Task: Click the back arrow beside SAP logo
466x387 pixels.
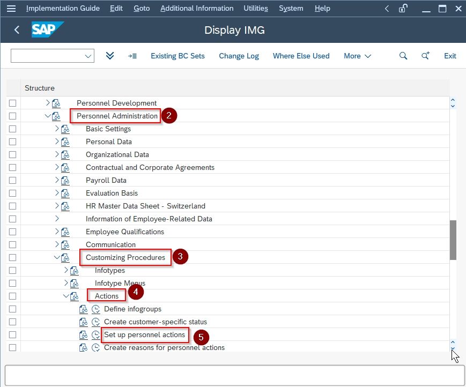Action: pos(17,29)
